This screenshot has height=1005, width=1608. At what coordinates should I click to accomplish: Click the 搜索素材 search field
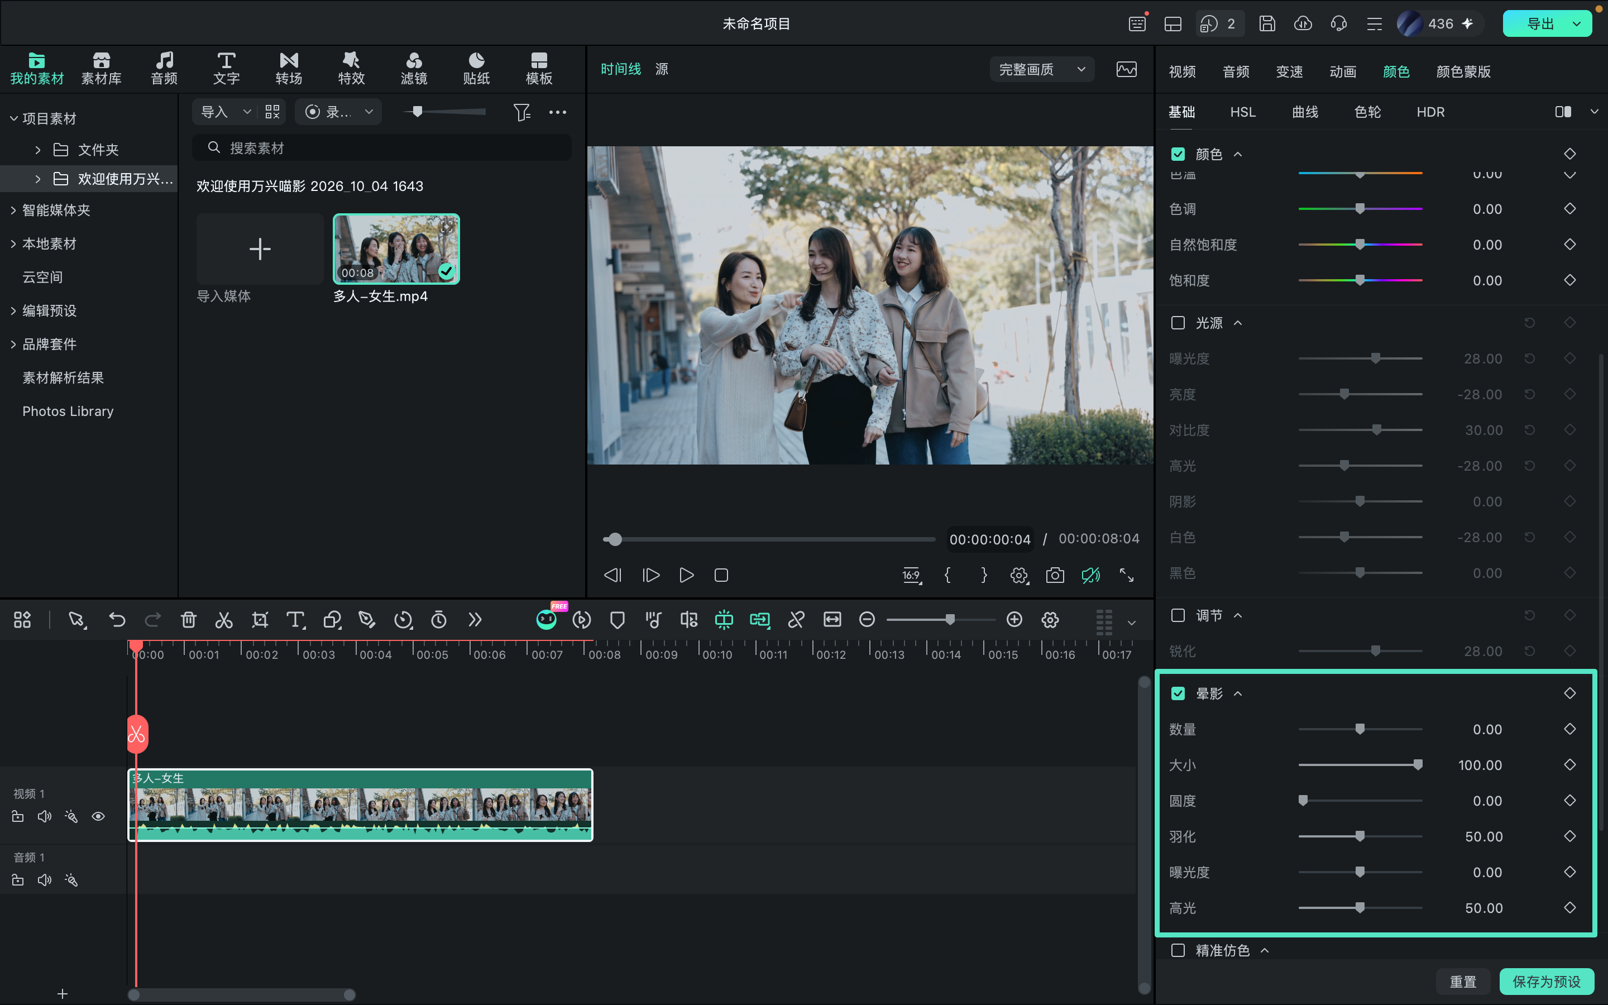click(x=382, y=147)
